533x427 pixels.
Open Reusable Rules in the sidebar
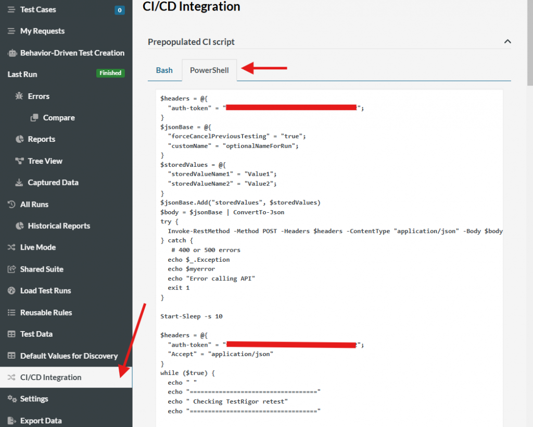coord(46,312)
